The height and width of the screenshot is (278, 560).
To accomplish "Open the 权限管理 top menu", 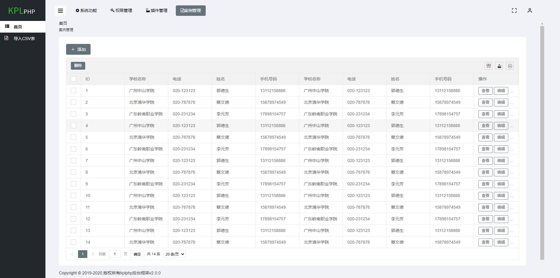I will (121, 10).
